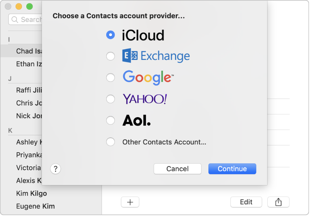Screen dimensions: 311x216
Task: Click the YAHOO! provider logo
Action: click(145, 99)
